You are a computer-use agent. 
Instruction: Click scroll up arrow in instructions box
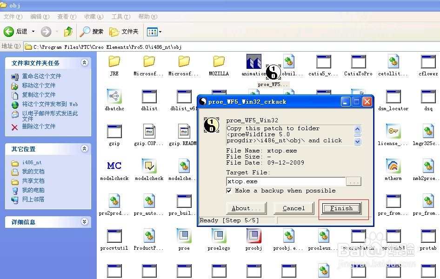pos(357,129)
